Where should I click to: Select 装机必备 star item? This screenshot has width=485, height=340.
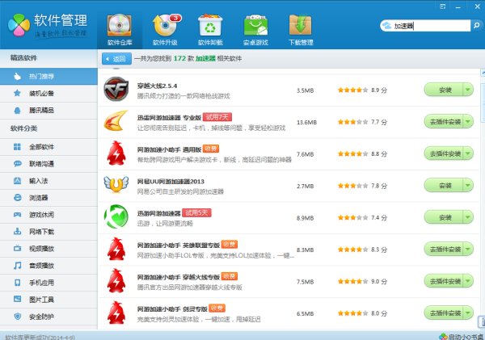[48, 94]
